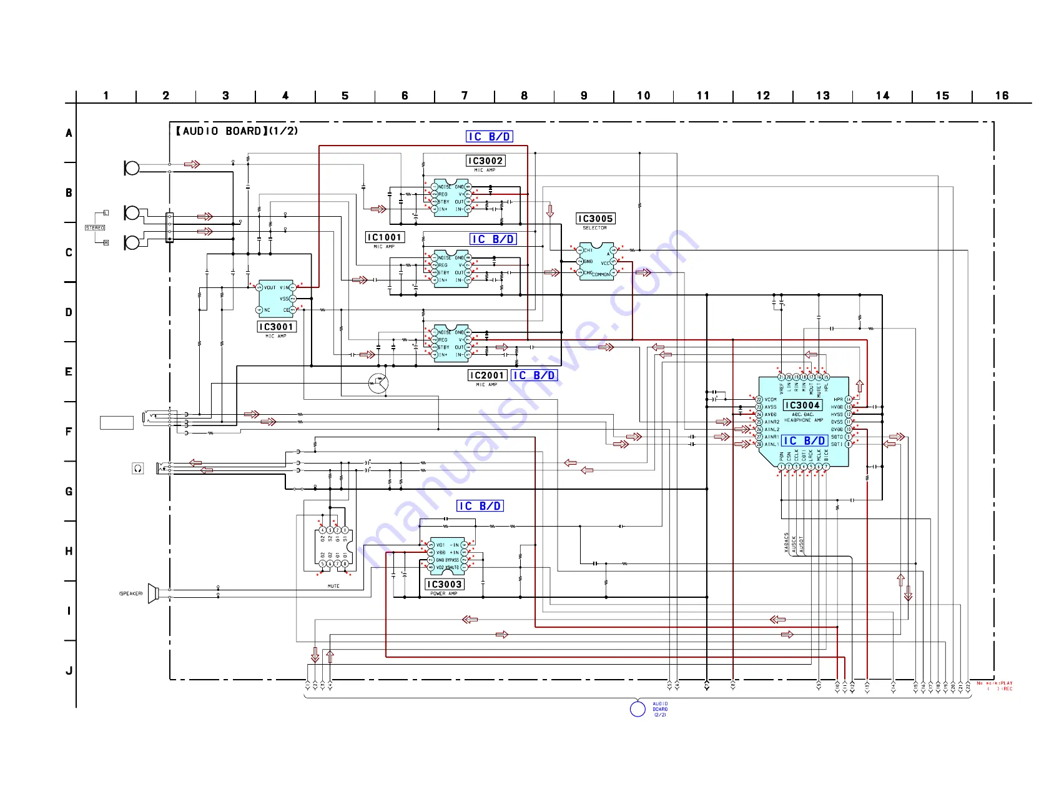
Task: Click the MUTE label
Action: (333, 586)
